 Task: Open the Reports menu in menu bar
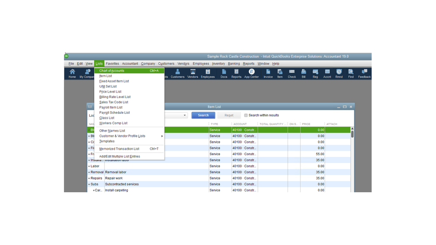249,64
